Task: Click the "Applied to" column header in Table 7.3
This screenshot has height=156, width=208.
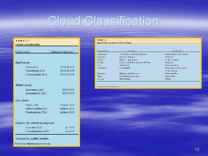Action: (177, 51)
